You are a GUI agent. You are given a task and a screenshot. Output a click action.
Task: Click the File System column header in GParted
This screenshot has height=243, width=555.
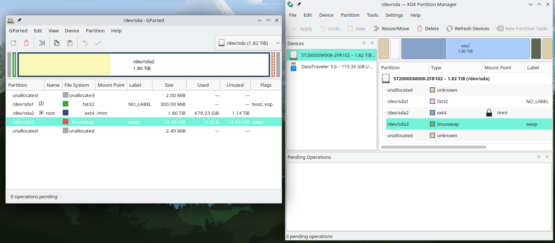pyautogui.click(x=78, y=85)
